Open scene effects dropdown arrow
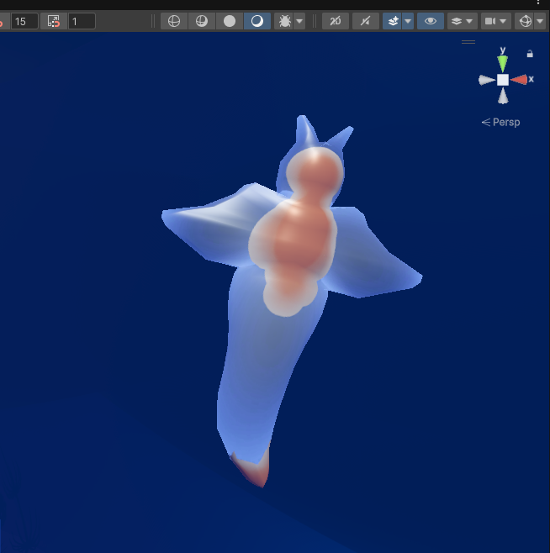Viewport: 550px width, 553px height. (408, 21)
